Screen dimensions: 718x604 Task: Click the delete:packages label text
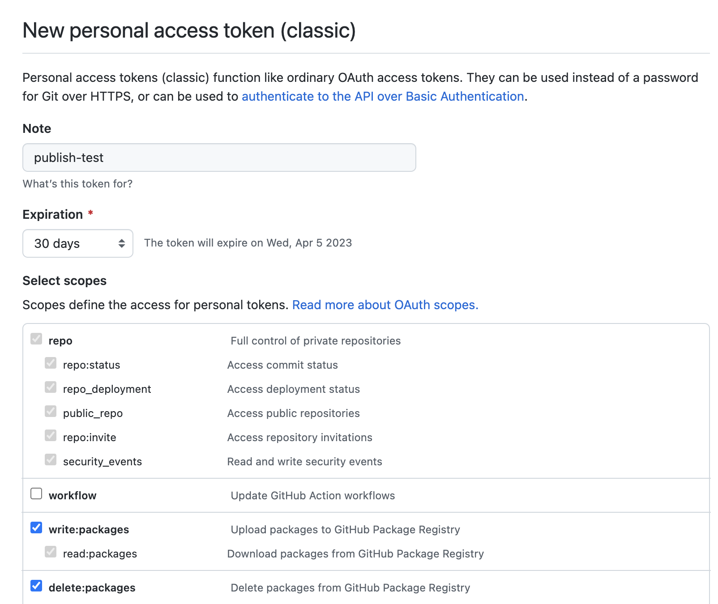(92, 588)
